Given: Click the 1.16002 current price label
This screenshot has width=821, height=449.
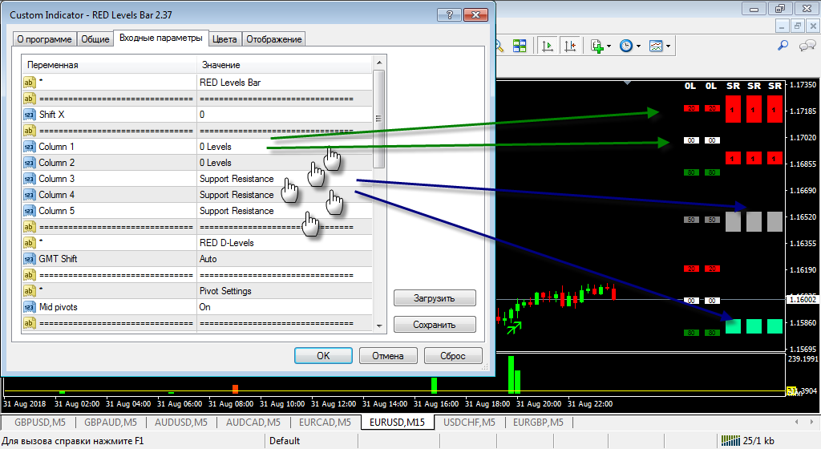Looking at the screenshot, I should tap(803, 299).
